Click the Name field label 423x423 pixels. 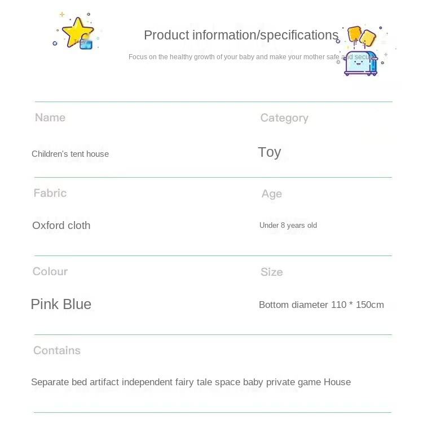pos(50,117)
